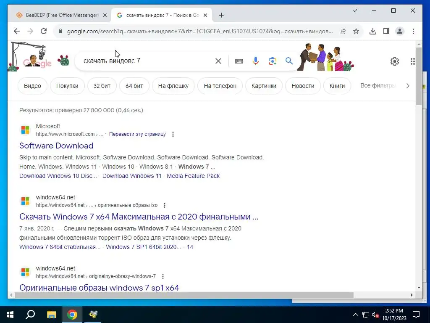
Task: Go back to the previous page
Action: coord(17,31)
